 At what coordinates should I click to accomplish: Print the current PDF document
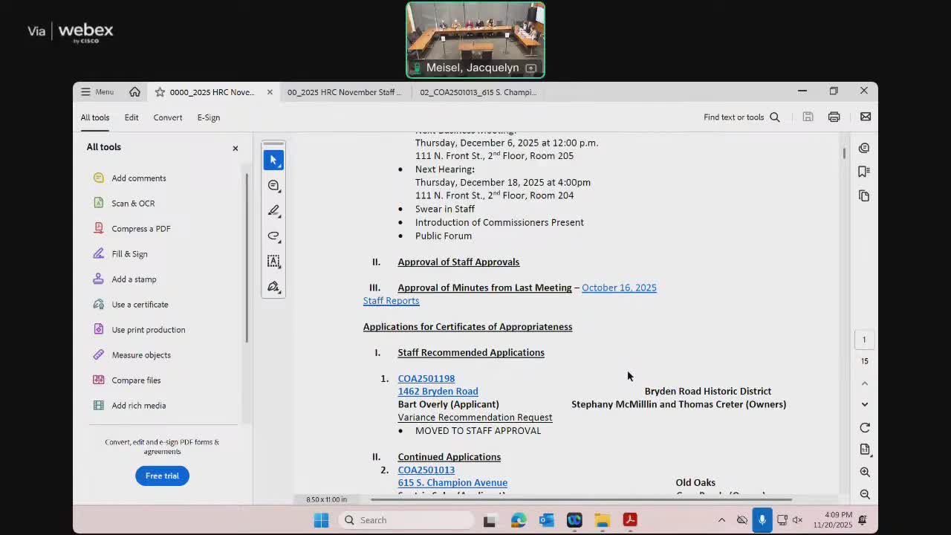point(834,117)
